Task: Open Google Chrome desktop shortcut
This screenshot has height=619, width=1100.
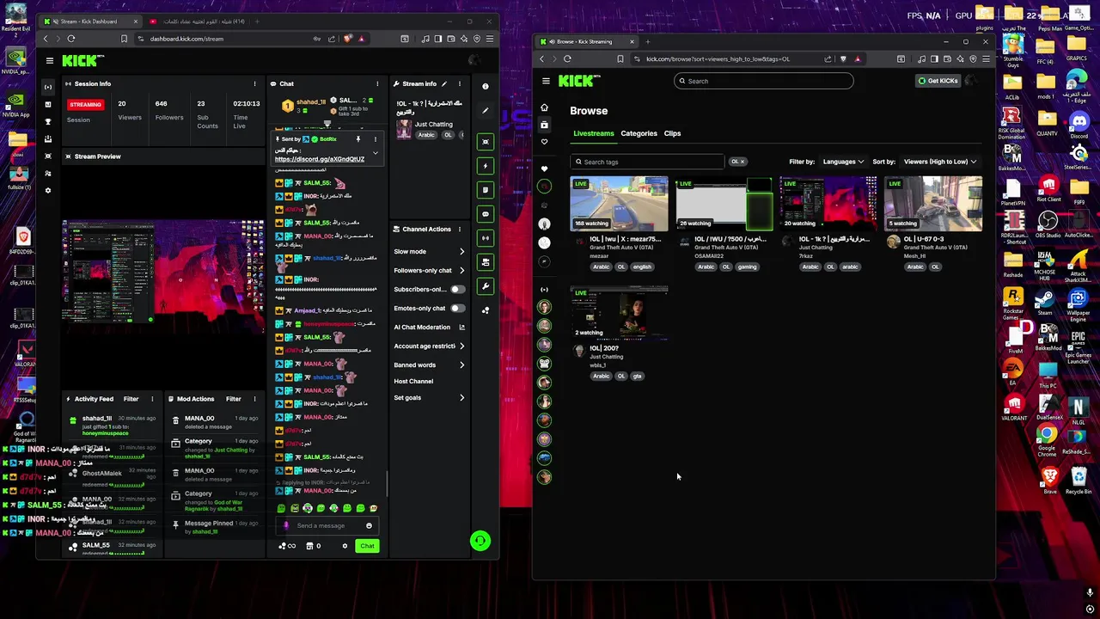Action: (1047, 440)
